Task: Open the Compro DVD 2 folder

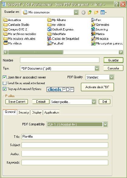Action: (15, 29)
